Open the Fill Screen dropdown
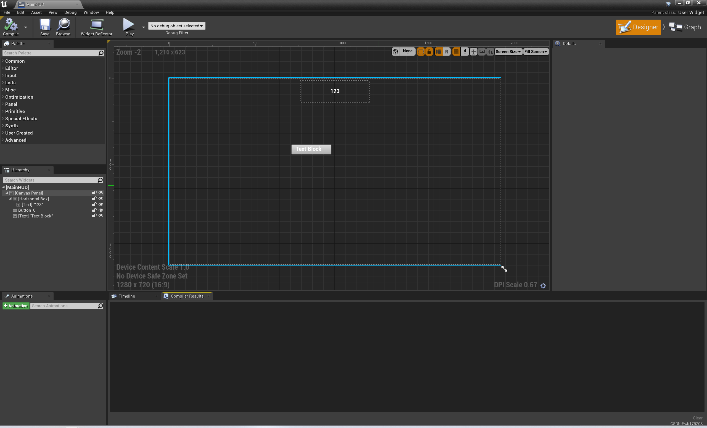Viewport: 707px width, 428px height. click(x=536, y=52)
